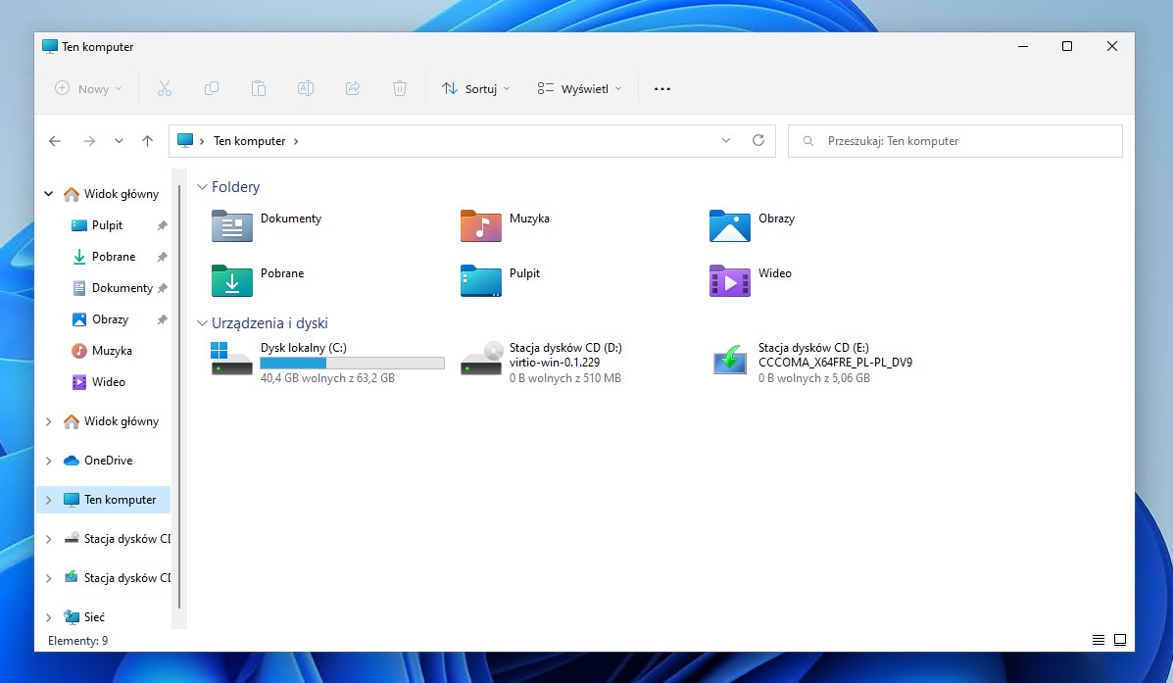Viewport: 1173px width, 683px height.
Task: Switch to large icons view in status bar
Action: coord(1119,640)
